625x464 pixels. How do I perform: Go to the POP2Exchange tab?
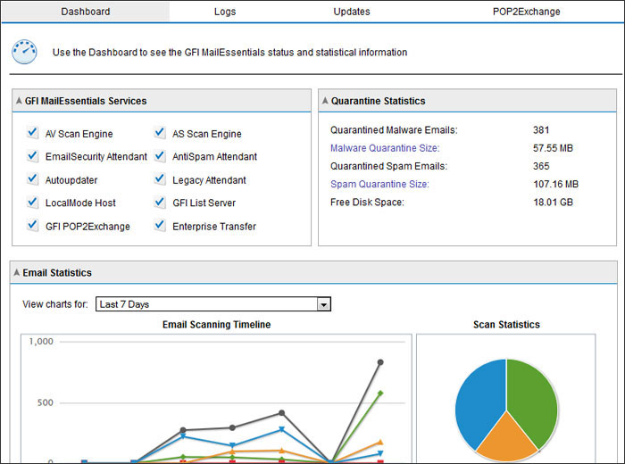coord(526,12)
